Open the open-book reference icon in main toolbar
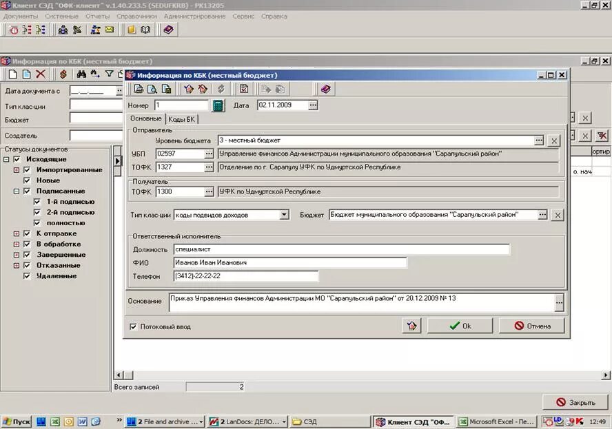Viewport: 612px width, 429px height. pyautogui.click(x=145, y=30)
